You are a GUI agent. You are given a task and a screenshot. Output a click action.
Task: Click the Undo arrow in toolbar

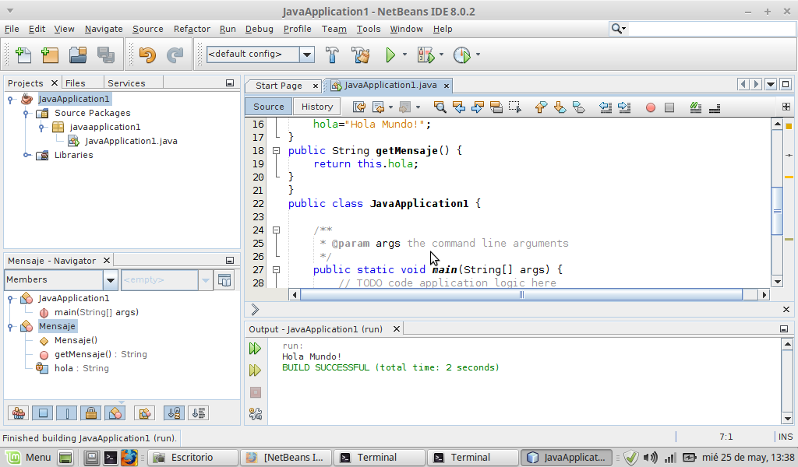point(147,54)
